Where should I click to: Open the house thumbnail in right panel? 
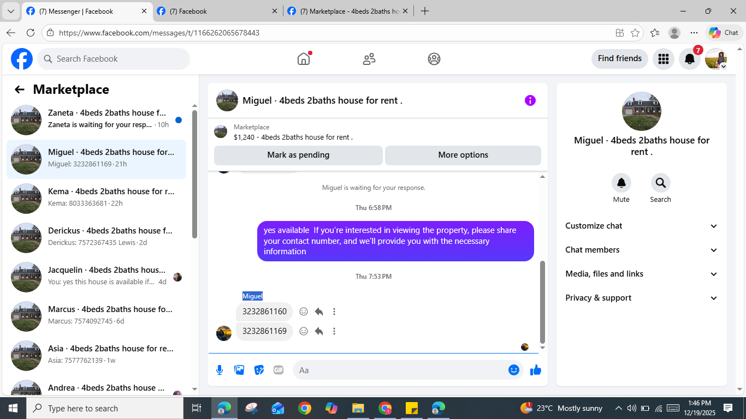click(642, 111)
